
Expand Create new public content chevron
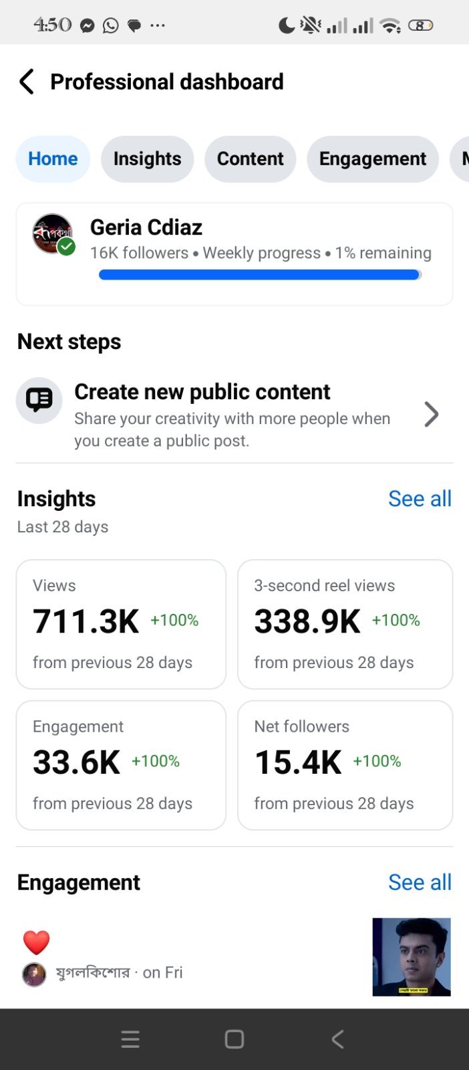pyautogui.click(x=432, y=415)
